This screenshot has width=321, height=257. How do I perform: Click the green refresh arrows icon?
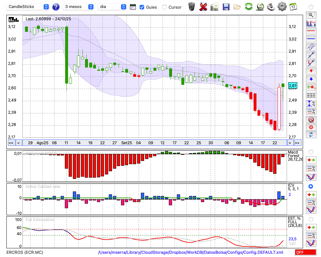point(248,6)
